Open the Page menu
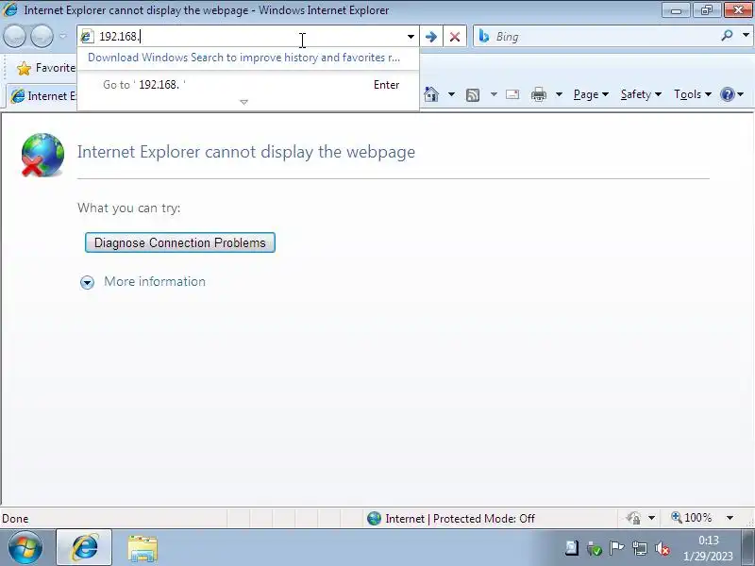The height and width of the screenshot is (566, 755). tap(591, 94)
